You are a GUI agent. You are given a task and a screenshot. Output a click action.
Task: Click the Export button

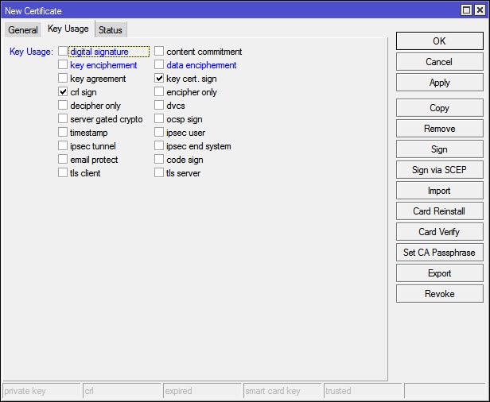tap(439, 273)
